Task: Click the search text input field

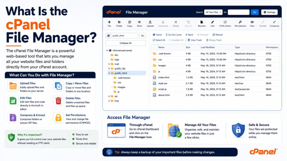Action: coord(239,12)
